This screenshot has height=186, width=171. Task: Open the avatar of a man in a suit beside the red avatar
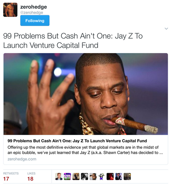(119, 177)
